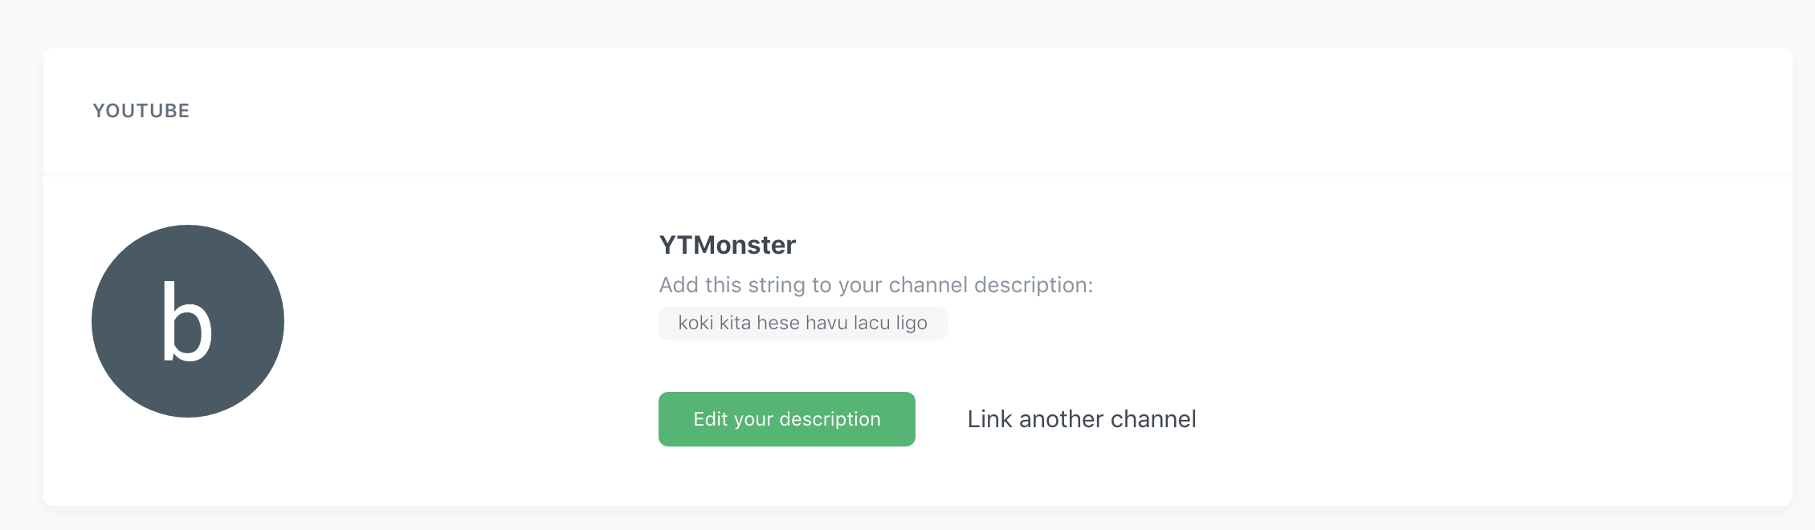Click the white letter b inside the avatar
This screenshot has width=1815, height=530.
[187, 321]
